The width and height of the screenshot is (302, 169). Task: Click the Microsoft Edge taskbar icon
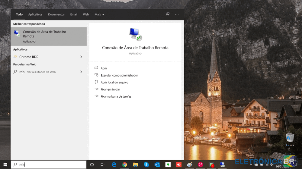114,164
